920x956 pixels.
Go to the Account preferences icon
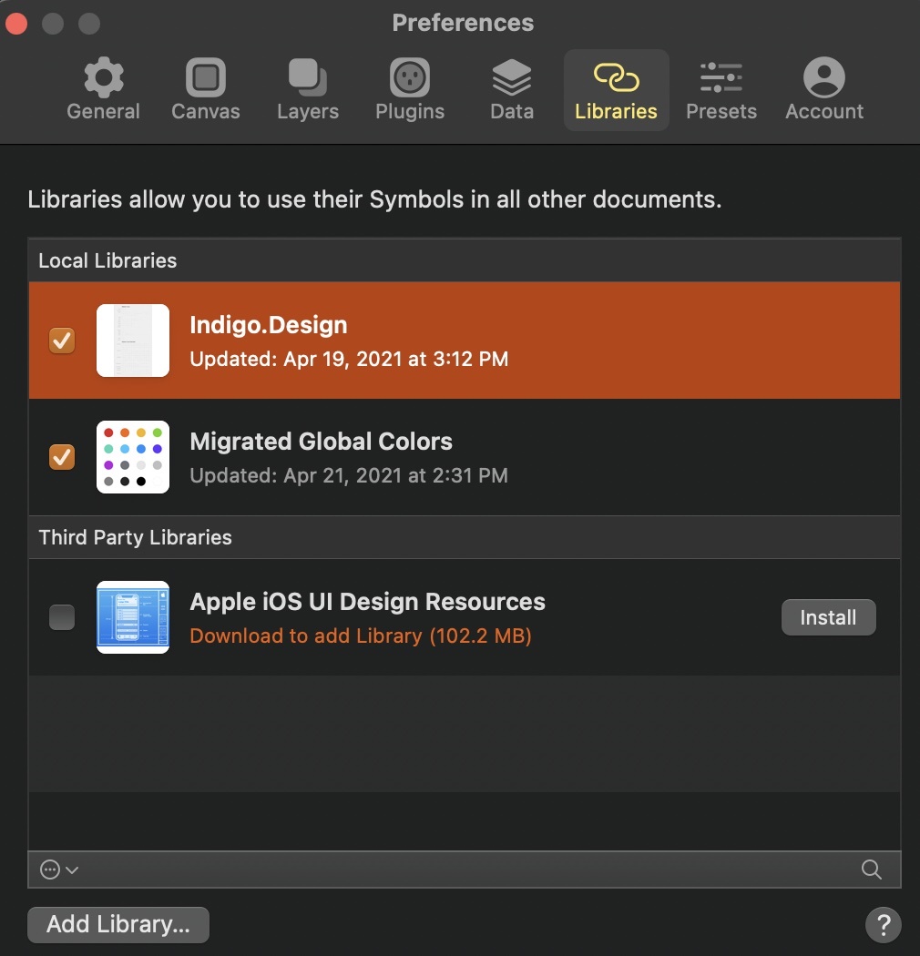pos(823,88)
